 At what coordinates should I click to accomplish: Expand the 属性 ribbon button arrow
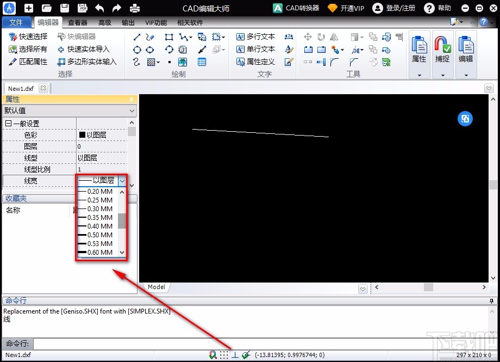click(420, 76)
